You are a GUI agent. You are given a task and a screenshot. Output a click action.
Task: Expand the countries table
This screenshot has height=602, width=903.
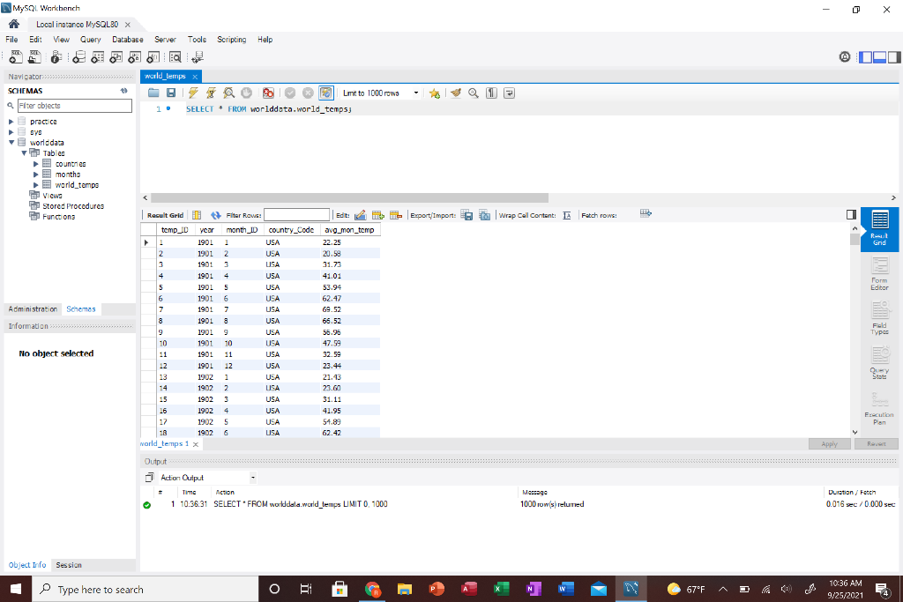[35, 163]
